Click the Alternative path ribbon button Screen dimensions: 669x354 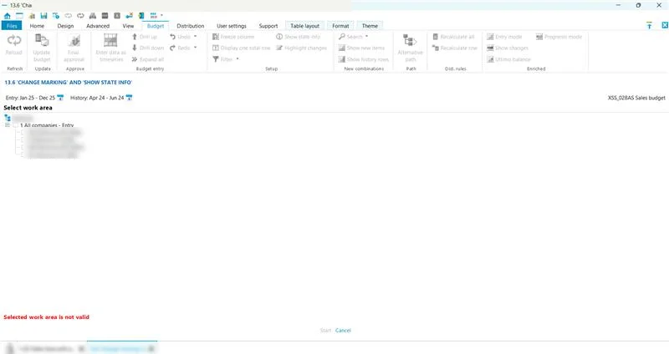pos(410,48)
